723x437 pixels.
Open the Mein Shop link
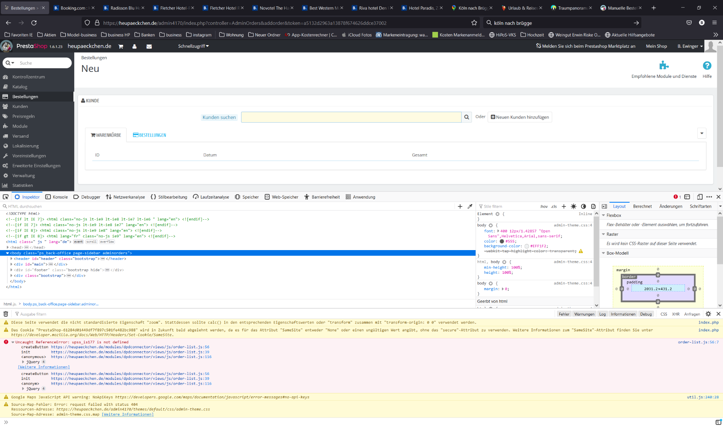click(x=656, y=46)
